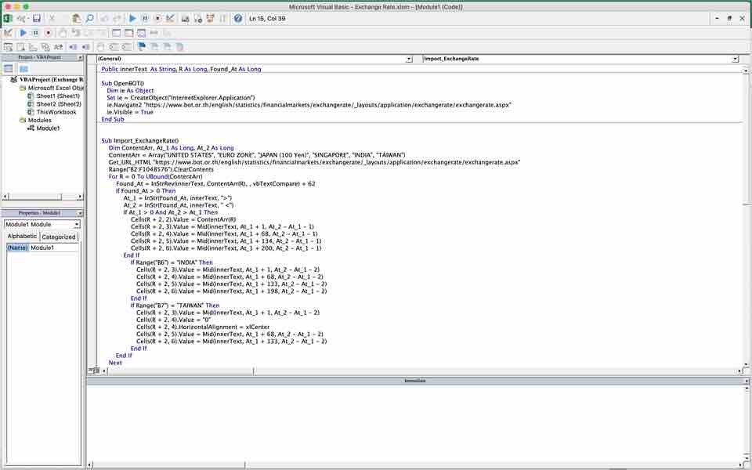The height and width of the screenshot is (470, 752).
Task: Open Visual Basic Help question mark icon
Action: coord(238,19)
